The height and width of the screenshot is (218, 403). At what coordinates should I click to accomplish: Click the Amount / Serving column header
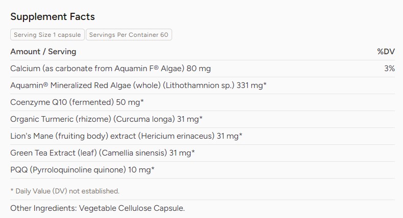[x=43, y=52]
